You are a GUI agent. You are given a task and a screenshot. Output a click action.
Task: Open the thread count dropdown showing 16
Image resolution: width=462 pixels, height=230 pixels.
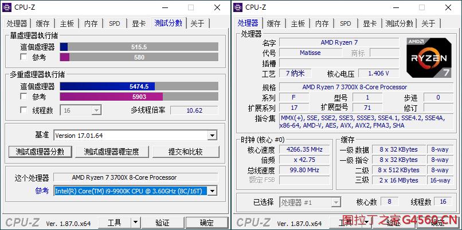tap(96, 110)
